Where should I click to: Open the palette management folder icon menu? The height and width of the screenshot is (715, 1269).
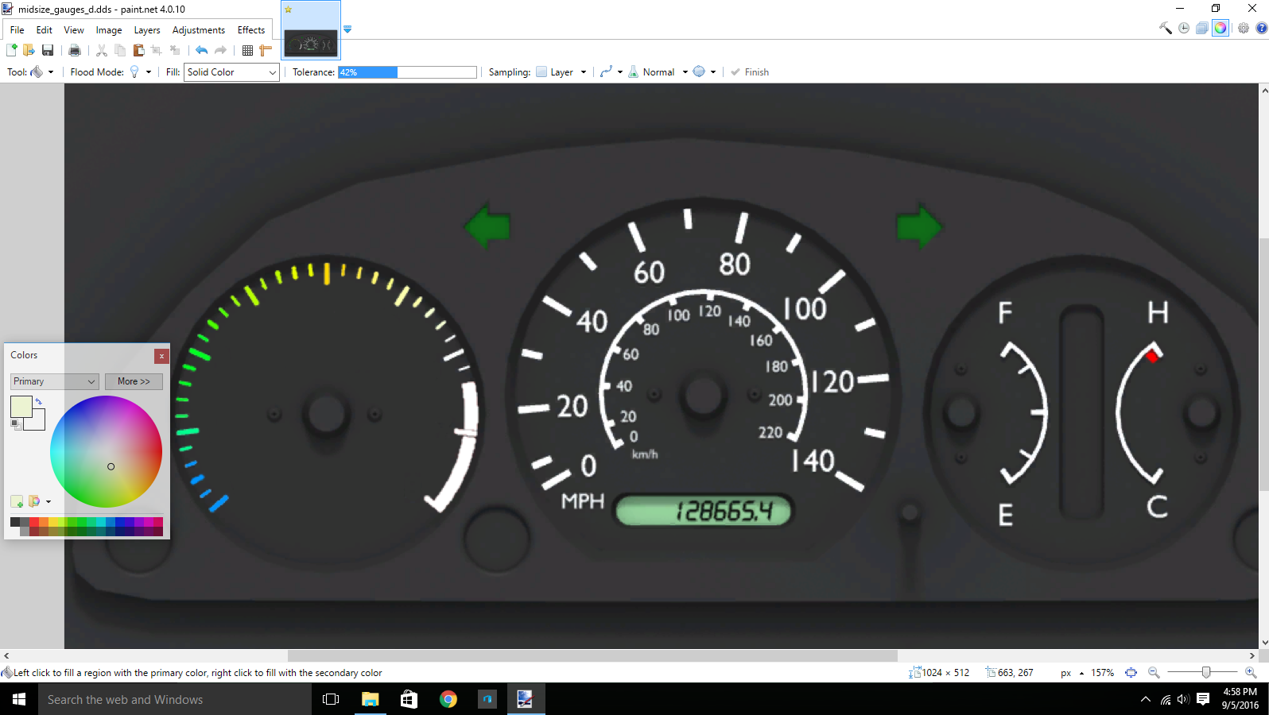[39, 501]
